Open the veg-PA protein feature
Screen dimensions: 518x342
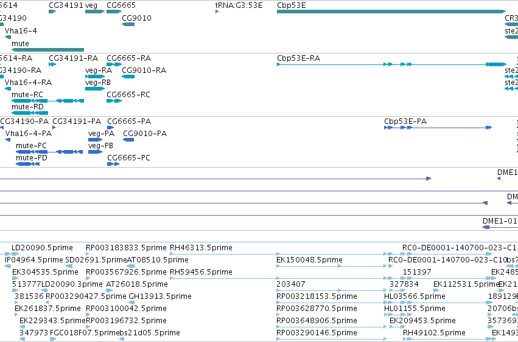pos(95,140)
